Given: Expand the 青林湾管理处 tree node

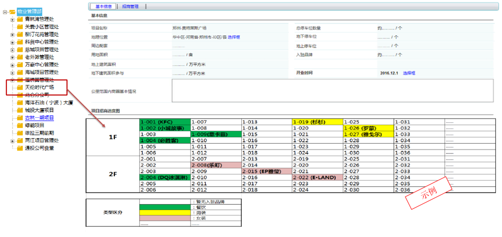Looking at the screenshot, I should [x=13, y=19].
